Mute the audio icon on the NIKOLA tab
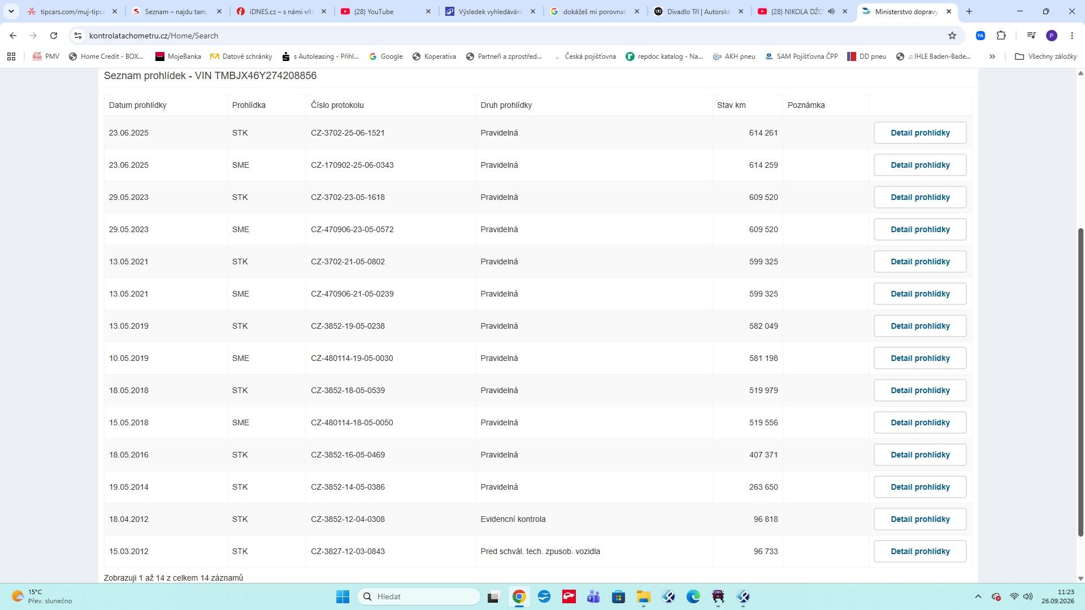This screenshot has height=610, width=1085. [x=831, y=11]
